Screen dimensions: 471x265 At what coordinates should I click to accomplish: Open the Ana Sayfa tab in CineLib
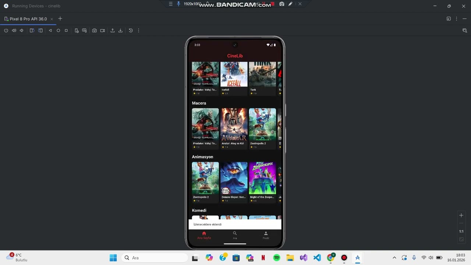pos(204,235)
